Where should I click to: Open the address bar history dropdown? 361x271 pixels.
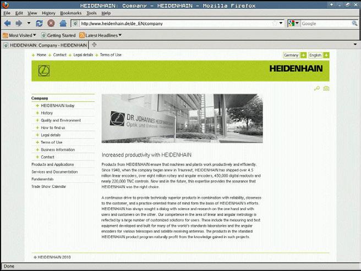tap(281, 23)
